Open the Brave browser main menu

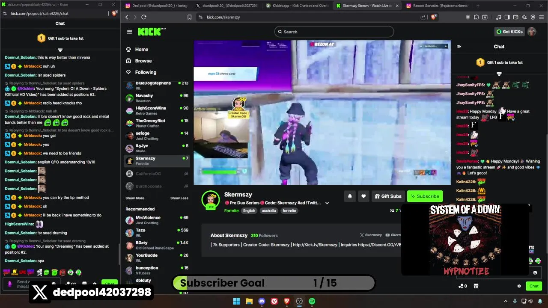(x=542, y=17)
